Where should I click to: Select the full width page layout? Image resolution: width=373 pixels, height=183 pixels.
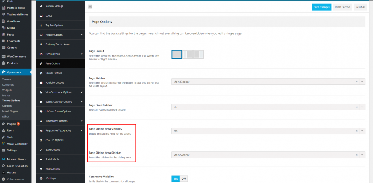[x=177, y=55]
